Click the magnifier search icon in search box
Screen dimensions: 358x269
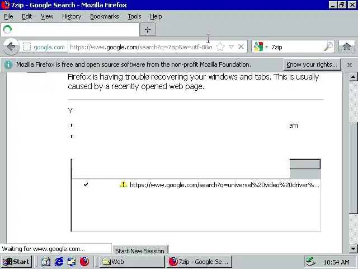click(x=328, y=47)
